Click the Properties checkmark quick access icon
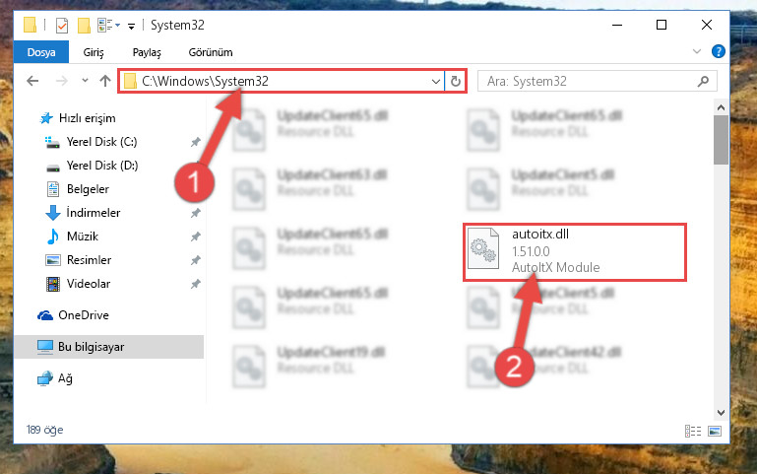This screenshot has width=757, height=474. pyautogui.click(x=62, y=25)
